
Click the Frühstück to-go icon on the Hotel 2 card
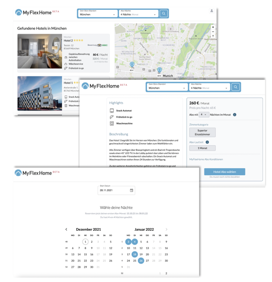click(66, 68)
